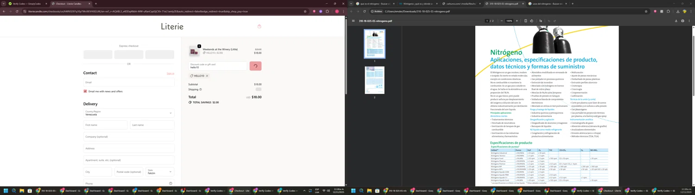
Task: Click Fit to page icon in PDF toolbar
Action: pyautogui.click(x=525, y=21)
